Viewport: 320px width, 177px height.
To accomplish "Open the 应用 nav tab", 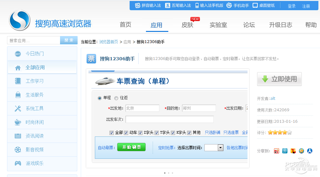I will coord(156,25).
